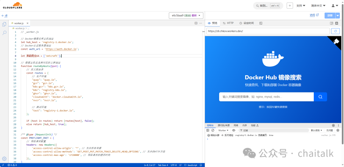
Task: Select the Worker context dropdown in console
Action: (x=223, y=130)
